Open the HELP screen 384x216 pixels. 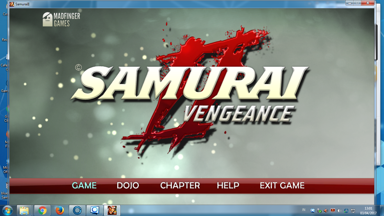228,186
